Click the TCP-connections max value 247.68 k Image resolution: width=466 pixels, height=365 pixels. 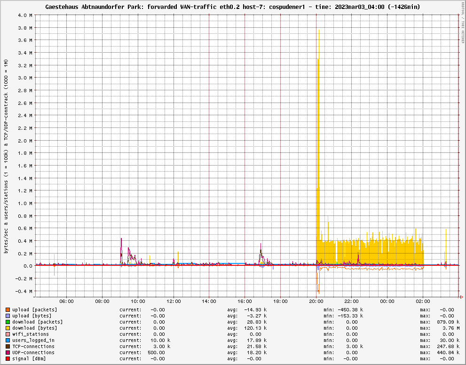coord(448,346)
